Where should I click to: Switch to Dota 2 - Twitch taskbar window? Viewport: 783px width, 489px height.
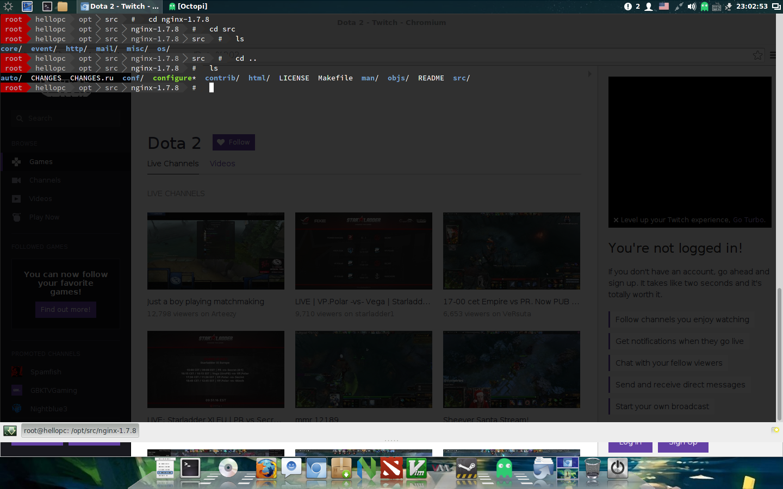pyautogui.click(x=120, y=7)
